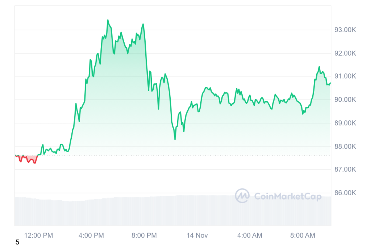Click the highest peak of the green line
Image resolution: width=371 pixels, height=247 pixels.
point(108,20)
